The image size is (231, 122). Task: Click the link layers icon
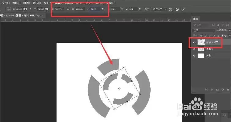coord(207,90)
